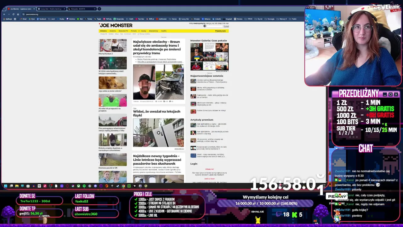
Task: Reload the page with the refresh icon
Action: pos(13,14)
